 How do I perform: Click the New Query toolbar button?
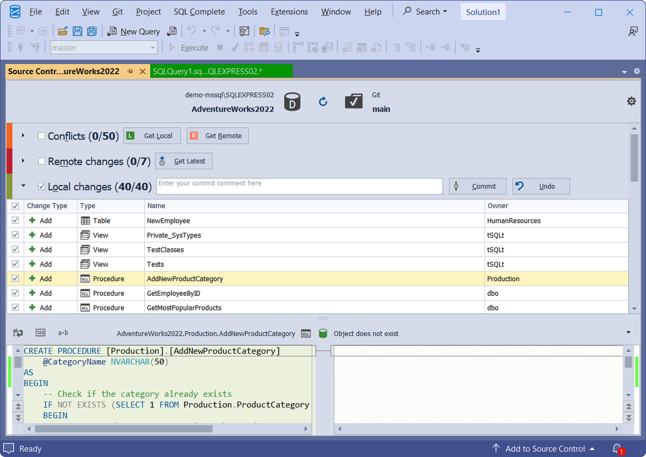134,31
